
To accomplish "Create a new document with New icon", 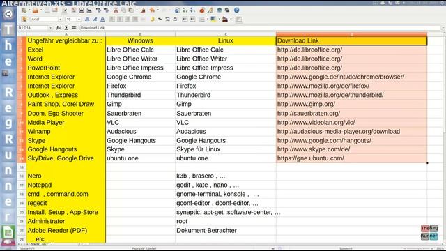I will (x=24, y=10).
